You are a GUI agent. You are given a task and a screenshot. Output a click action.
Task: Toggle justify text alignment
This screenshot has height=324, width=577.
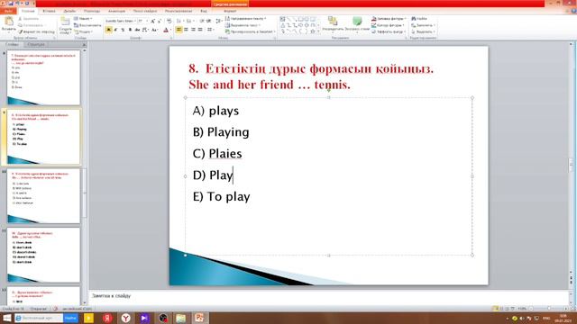(x=200, y=30)
